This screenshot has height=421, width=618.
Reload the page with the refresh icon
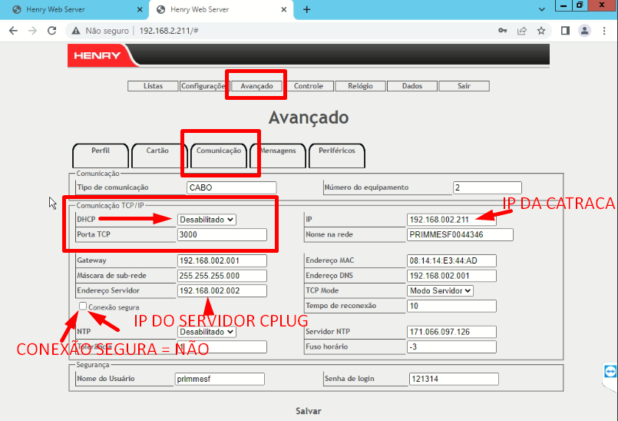tap(51, 31)
